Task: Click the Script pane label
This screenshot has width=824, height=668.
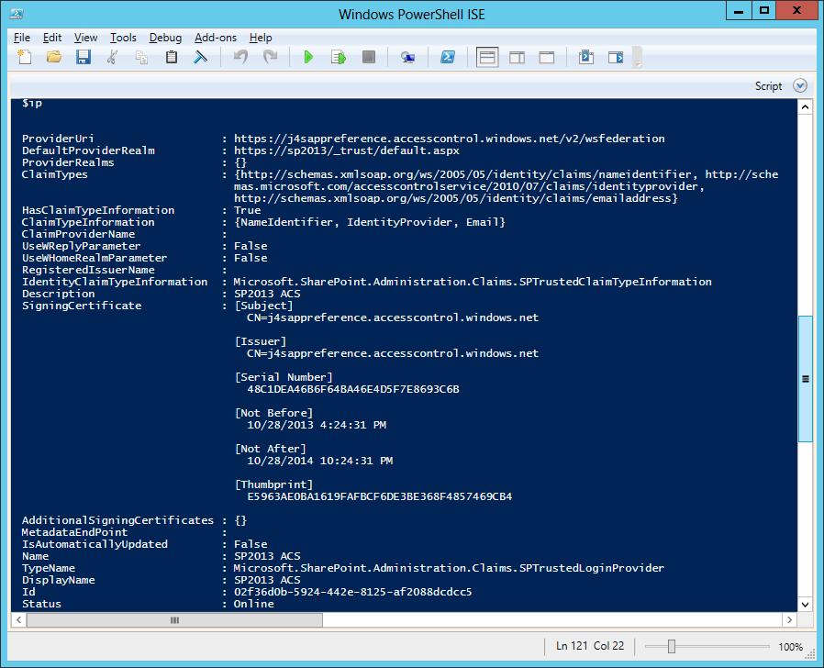Action: [768, 86]
